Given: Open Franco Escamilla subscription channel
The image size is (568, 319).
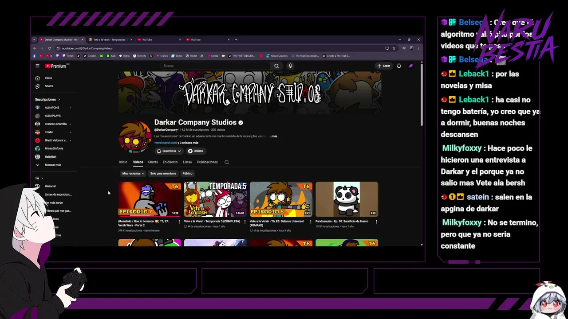Looking at the screenshot, I should click(x=55, y=124).
